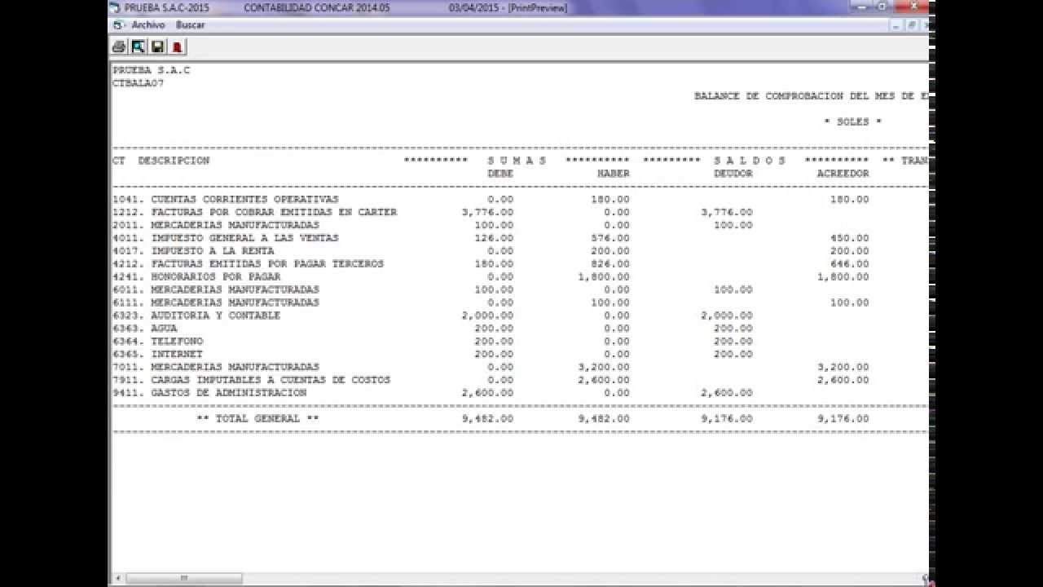The image size is (1043, 587).
Task: Click the "HABER" column header
Action: 614,174
